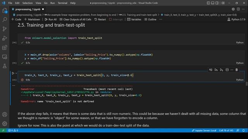
Task: Open more cell actions ellipsis
Action: coord(232,70)
